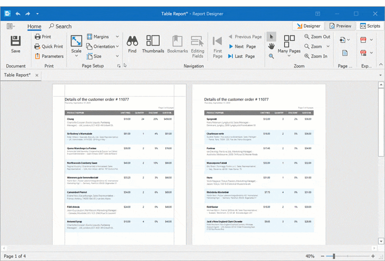Show document Thumbnails
Image resolution: width=385 pixels, height=261 pixels.
153,44
